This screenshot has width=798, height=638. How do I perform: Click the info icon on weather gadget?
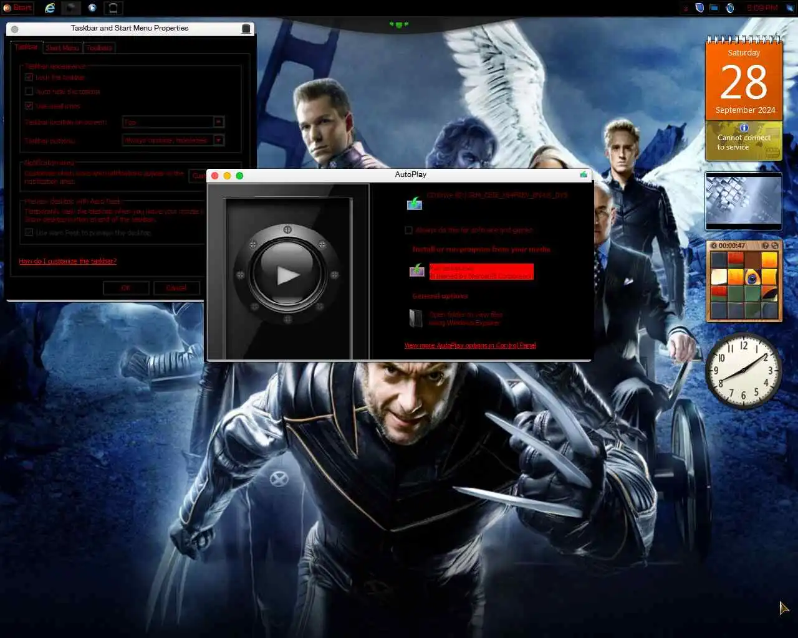[744, 128]
